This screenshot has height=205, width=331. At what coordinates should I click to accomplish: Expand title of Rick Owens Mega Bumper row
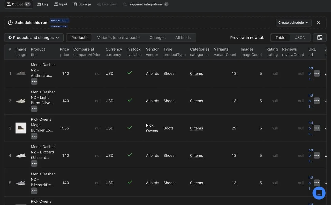(34, 136)
